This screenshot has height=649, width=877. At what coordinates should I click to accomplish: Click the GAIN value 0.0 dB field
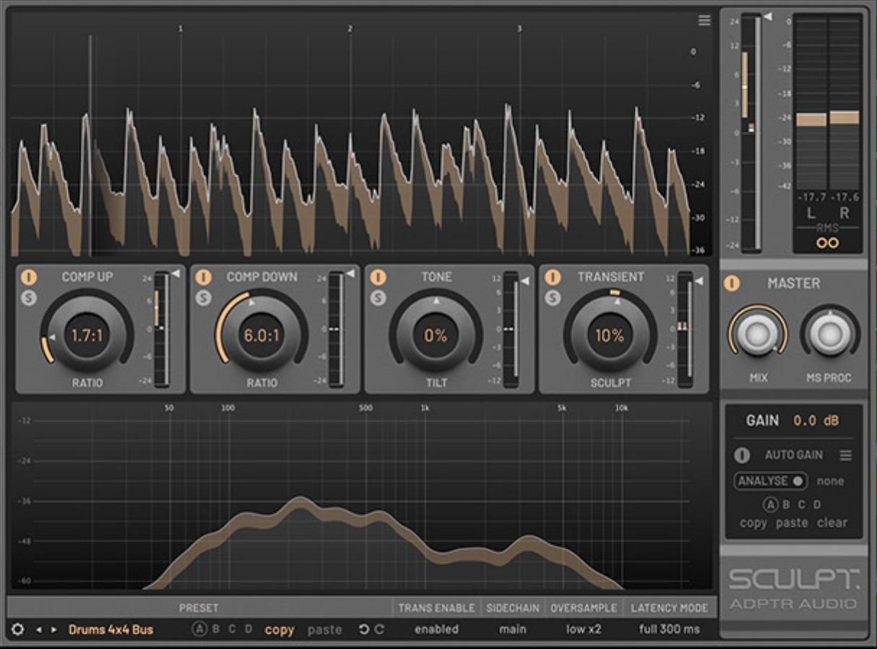pos(816,421)
